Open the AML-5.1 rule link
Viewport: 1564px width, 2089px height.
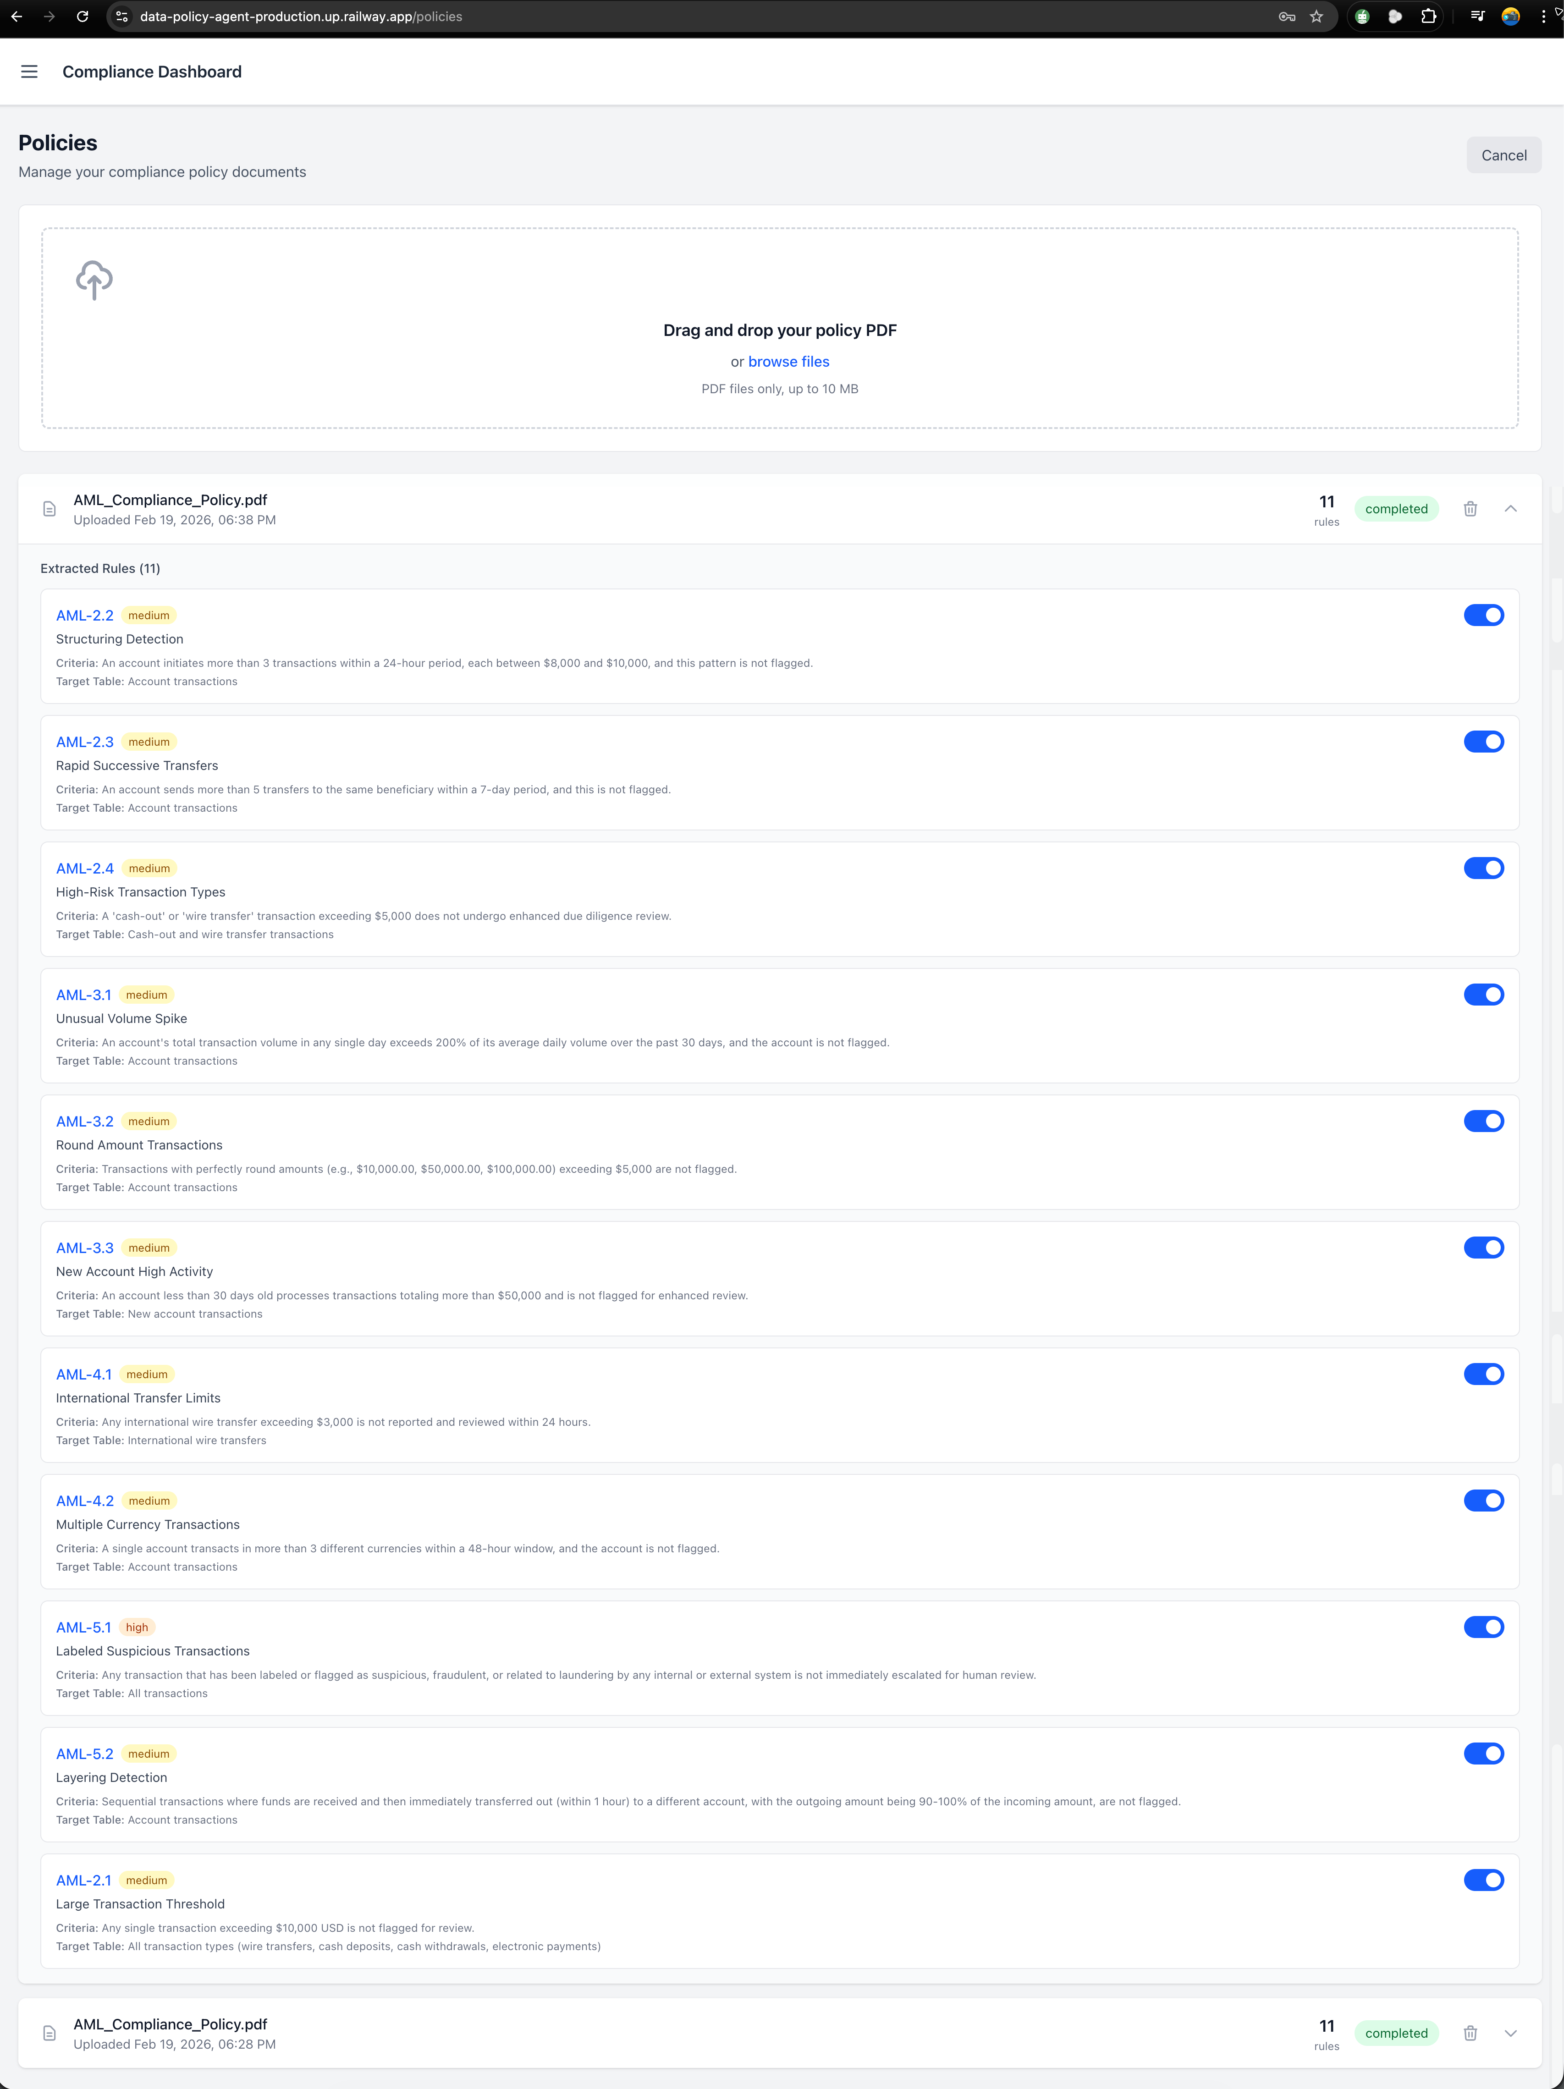83,1628
